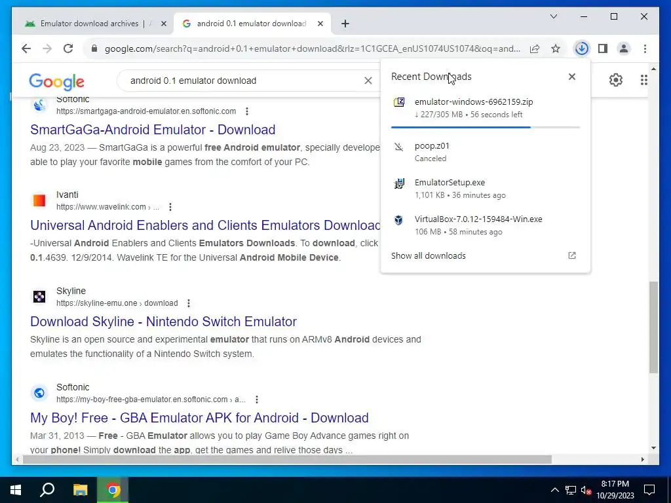Click the Skyline favicon beside its result
This screenshot has height=503, width=671.
click(39, 297)
